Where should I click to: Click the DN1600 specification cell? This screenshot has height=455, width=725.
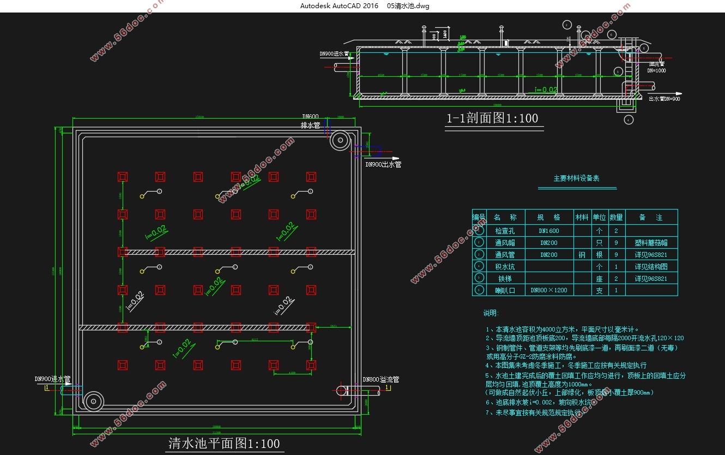coord(549,231)
